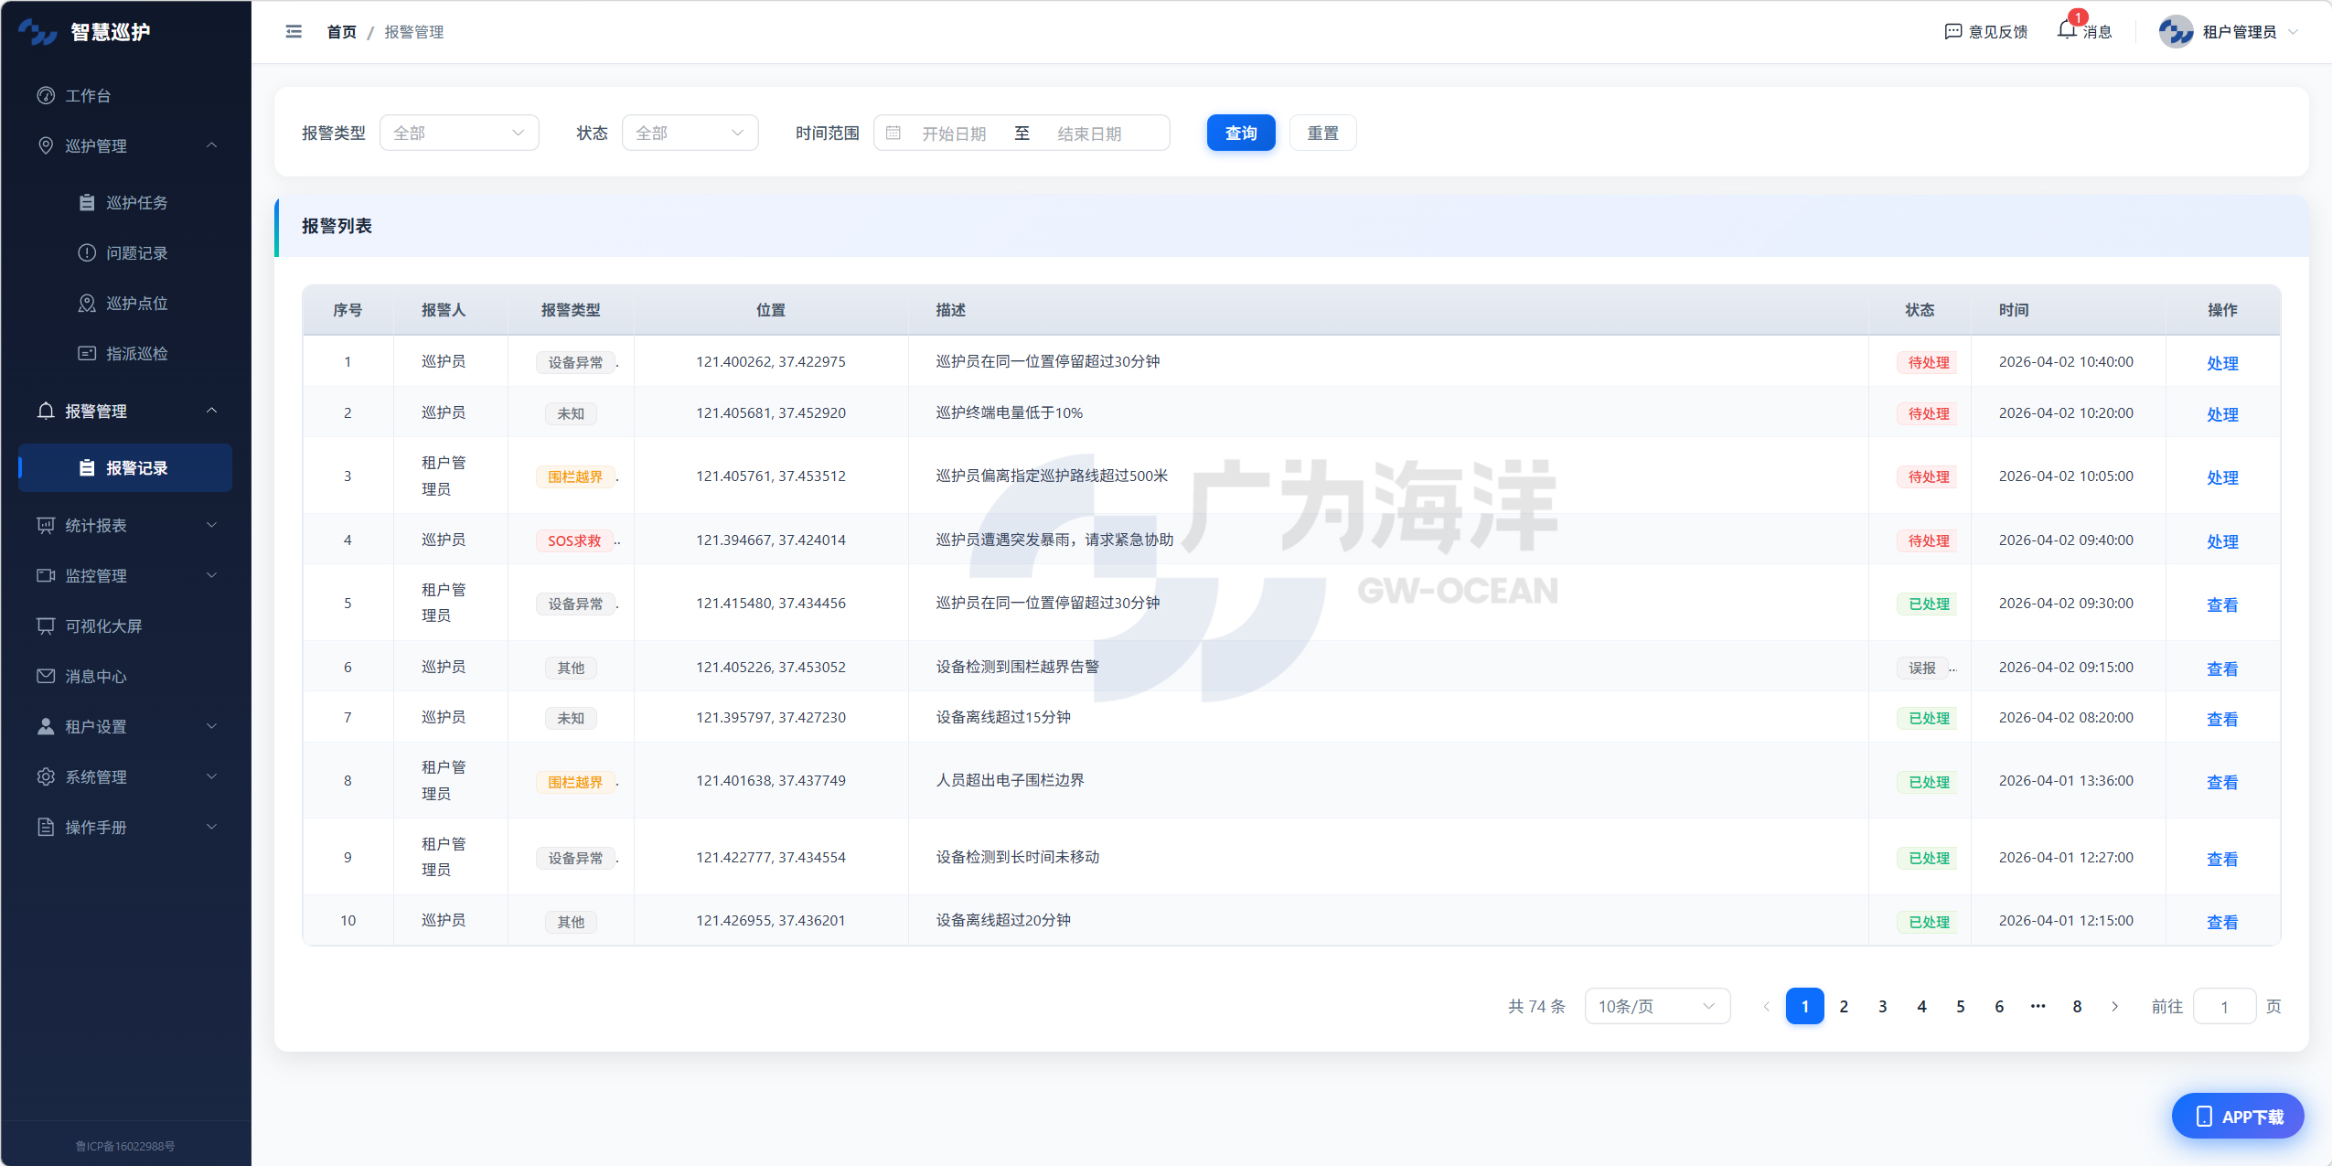Select the 巡护任务 patrol task icon
Screen dimensions: 2332x1166
tap(87, 202)
